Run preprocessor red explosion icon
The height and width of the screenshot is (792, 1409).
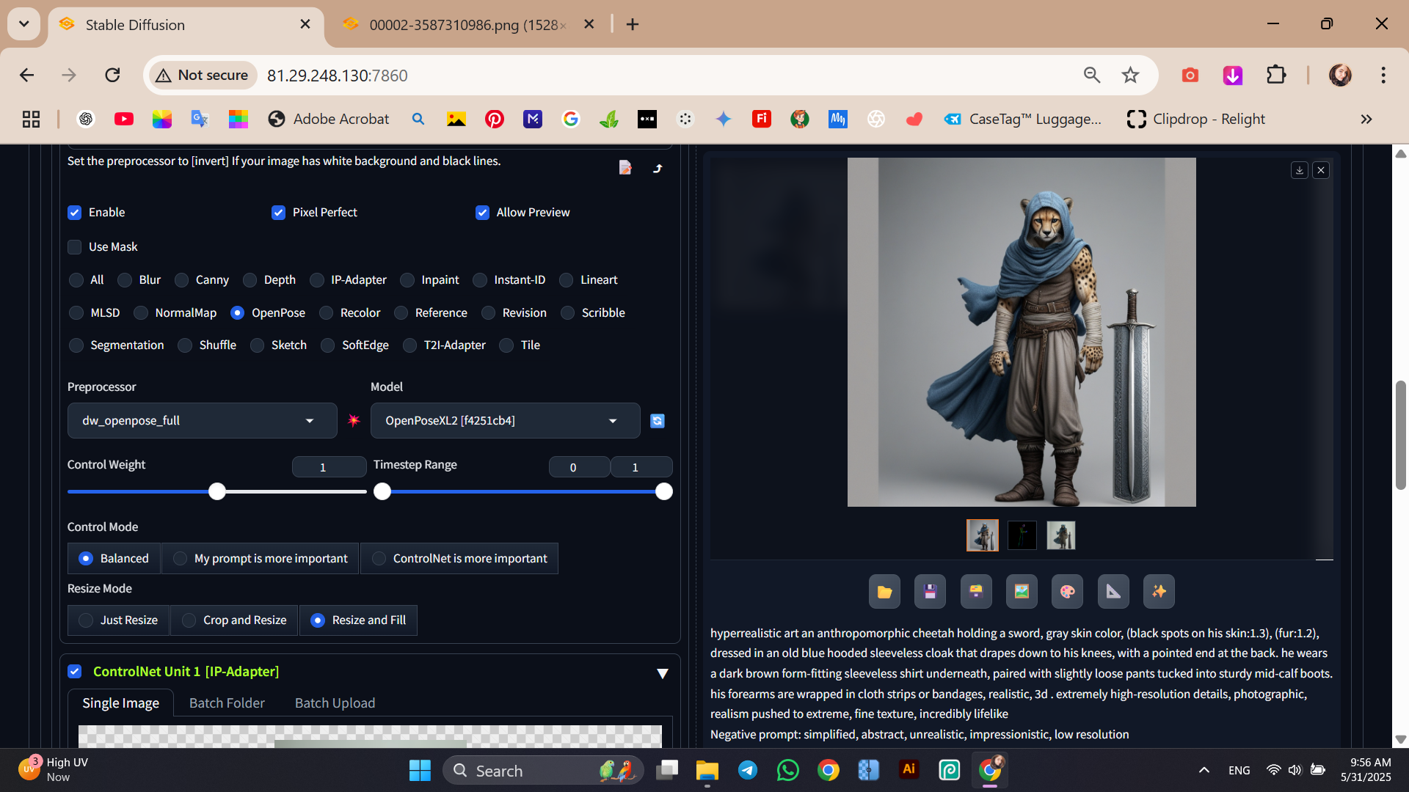click(x=354, y=420)
